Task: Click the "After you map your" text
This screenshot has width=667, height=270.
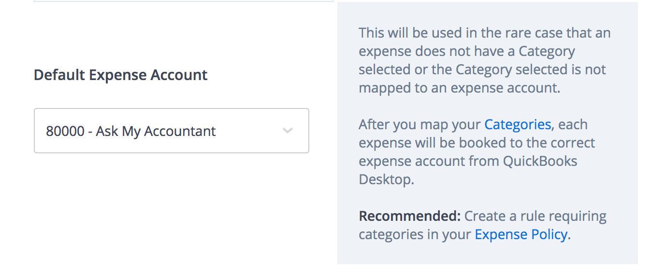Action: click(x=420, y=124)
